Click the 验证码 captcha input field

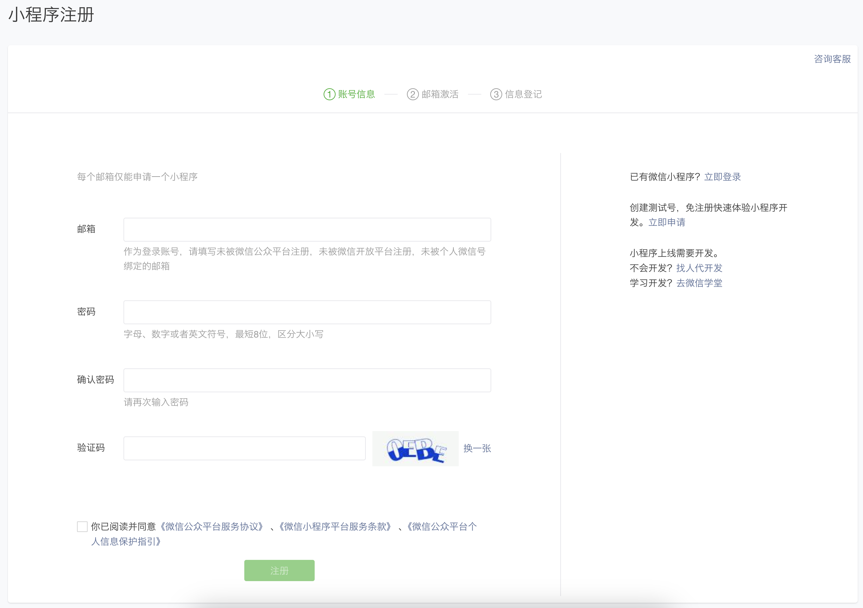tap(244, 448)
